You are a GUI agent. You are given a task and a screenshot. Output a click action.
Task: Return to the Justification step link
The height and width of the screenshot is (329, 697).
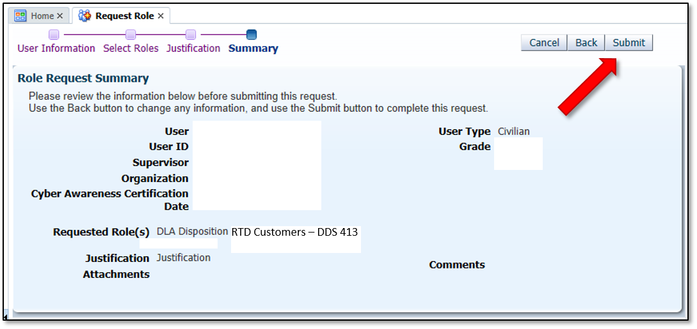pyautogui.click(x=193, y=49)
